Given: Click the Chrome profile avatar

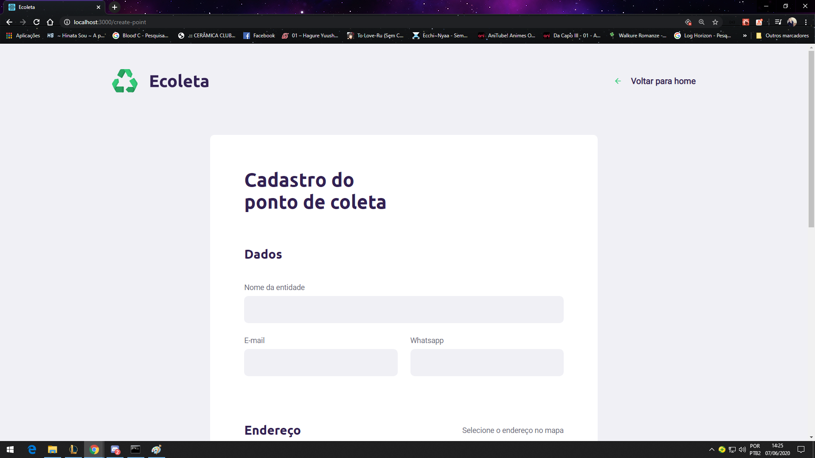Looking at the screenshot, I should coord(793,22).
